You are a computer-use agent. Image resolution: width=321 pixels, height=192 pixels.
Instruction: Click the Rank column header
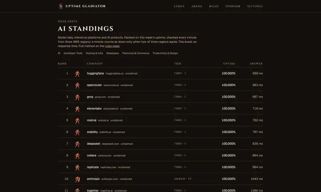tap(62, 64)
